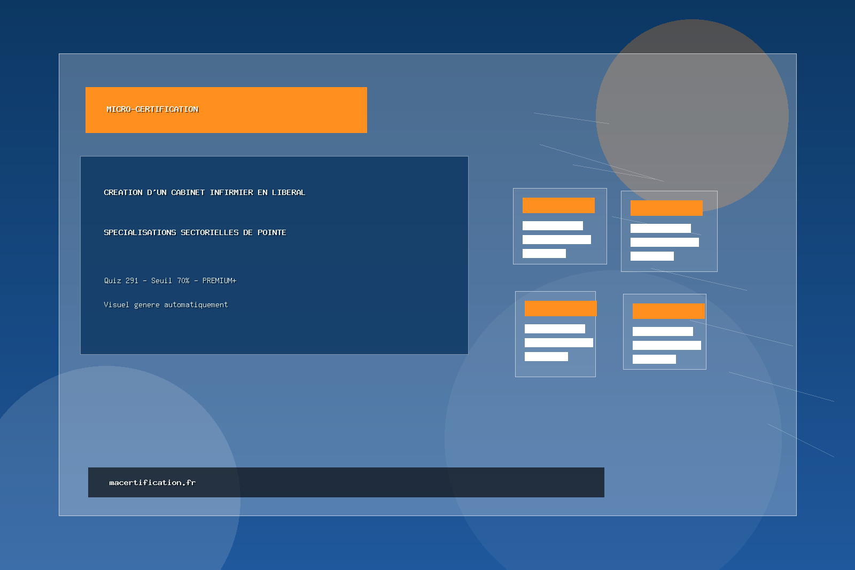Click the orange MICRO-CERTIFICATION banner

click(226, 110)
